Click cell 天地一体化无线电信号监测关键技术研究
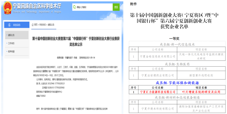The width and height of the screenshot is (227, 114). click(201, 56)
